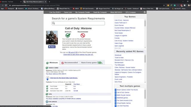Click here to see which games you can run
Image resolution: width=191 pixels, height=107 pixels.
(78, 55)
